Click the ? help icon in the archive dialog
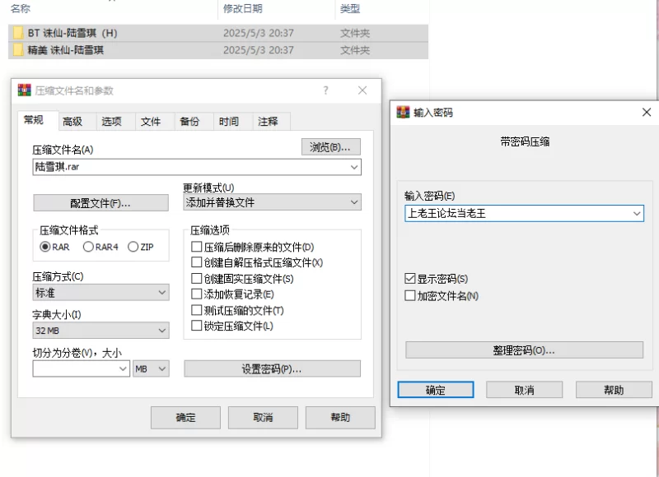Viewport: 659px width, 477px height. [x=325, y=90]
